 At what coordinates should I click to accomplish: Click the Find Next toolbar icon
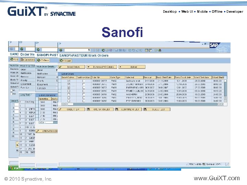pyautogui.click(x=124, y=50)
